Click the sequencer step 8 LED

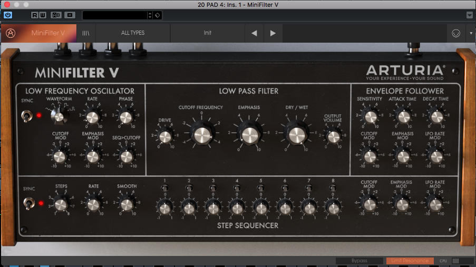point(333,188)
